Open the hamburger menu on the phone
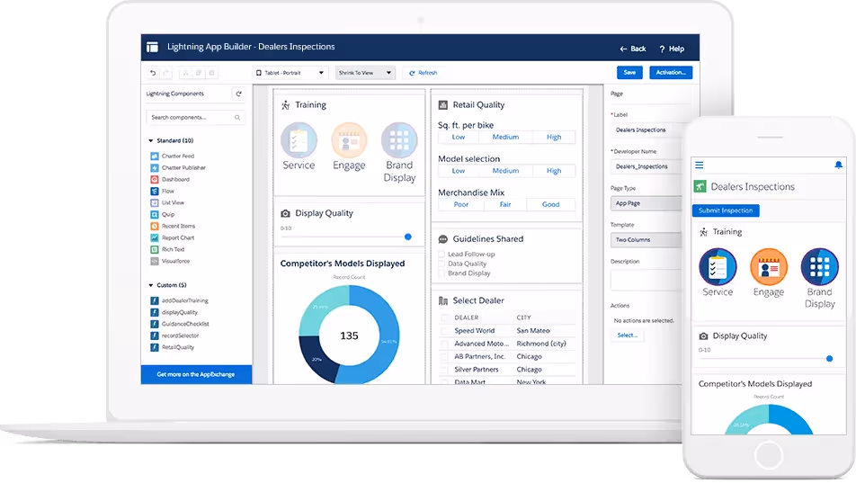The height and width of the screenshot is (483, 856). point(700,165)
